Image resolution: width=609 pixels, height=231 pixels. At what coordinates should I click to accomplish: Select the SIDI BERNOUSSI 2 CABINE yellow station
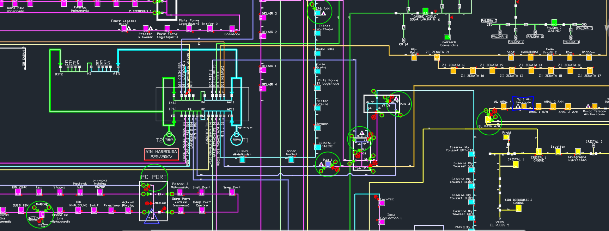pos(518,208)
